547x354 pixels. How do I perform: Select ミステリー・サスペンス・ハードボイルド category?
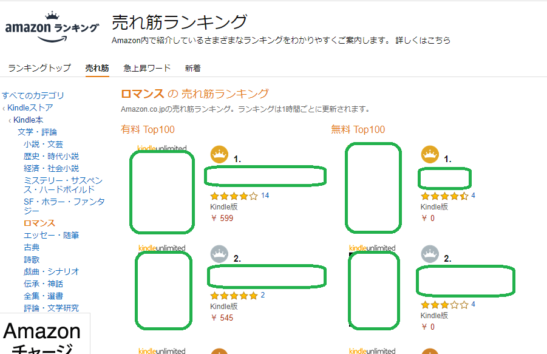[x=63, y=186]
